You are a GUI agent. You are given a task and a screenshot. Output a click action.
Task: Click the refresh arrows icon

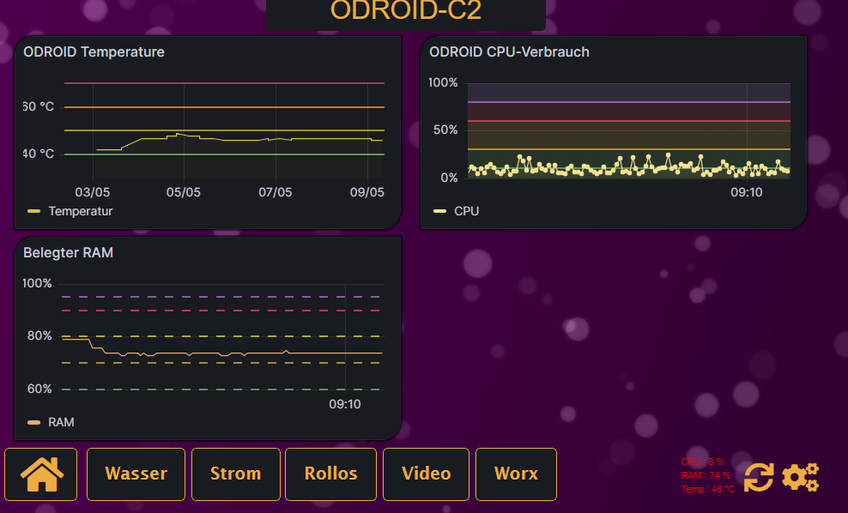(758, 477)
